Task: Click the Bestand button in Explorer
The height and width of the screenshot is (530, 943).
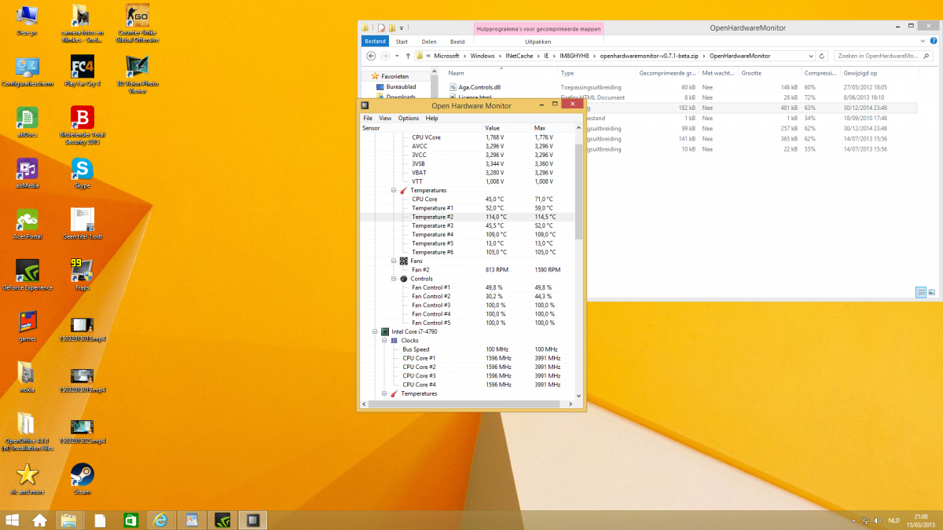Action: coord(375,42)
